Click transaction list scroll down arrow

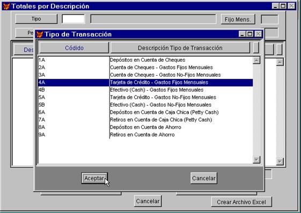(256, 160)
